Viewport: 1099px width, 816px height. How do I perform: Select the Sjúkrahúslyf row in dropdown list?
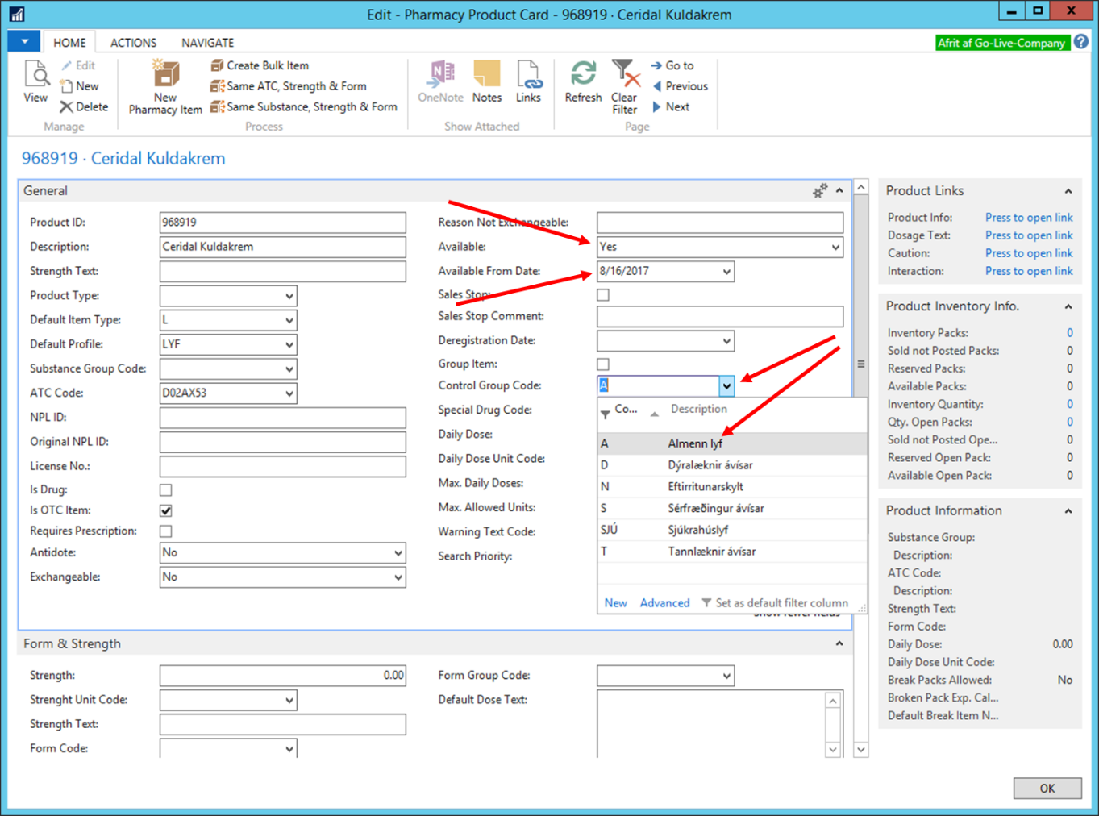tap(697, 530)
